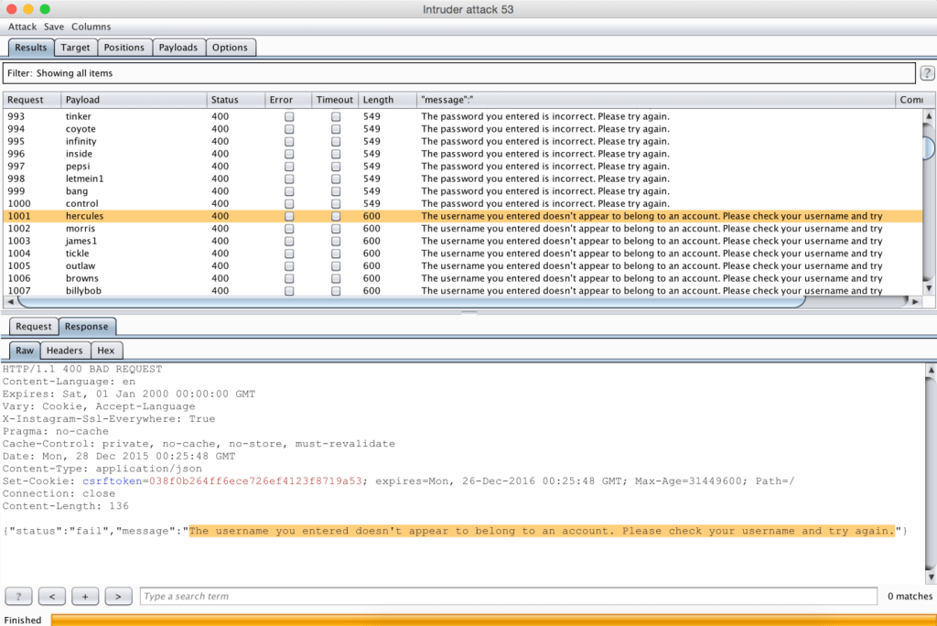937x626 pixels.
Task: Toggle Error checkbox for morris row
Action: pyautogui.click(x=289, y=229)
